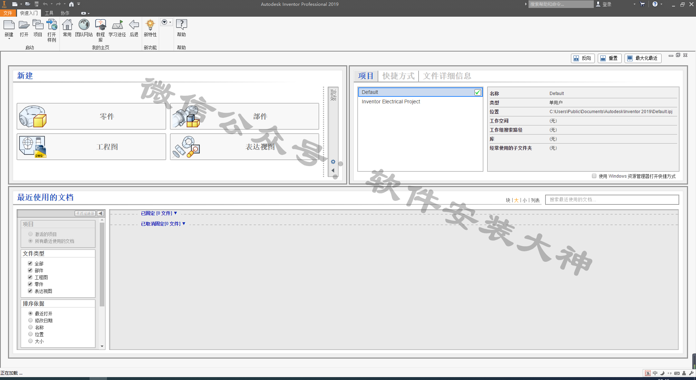Screen dimensions: 696x380
Task: Click the 搜索最近使用的文档 search field
Action: click(612, 200)
